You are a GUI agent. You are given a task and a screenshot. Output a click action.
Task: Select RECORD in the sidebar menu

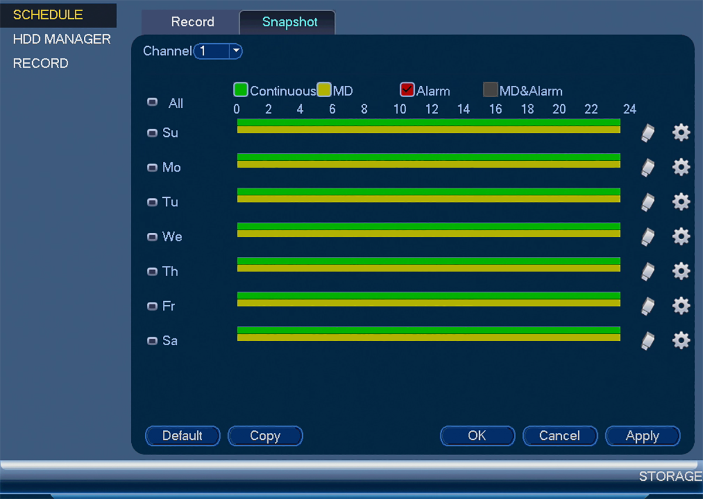pos(40,63)
